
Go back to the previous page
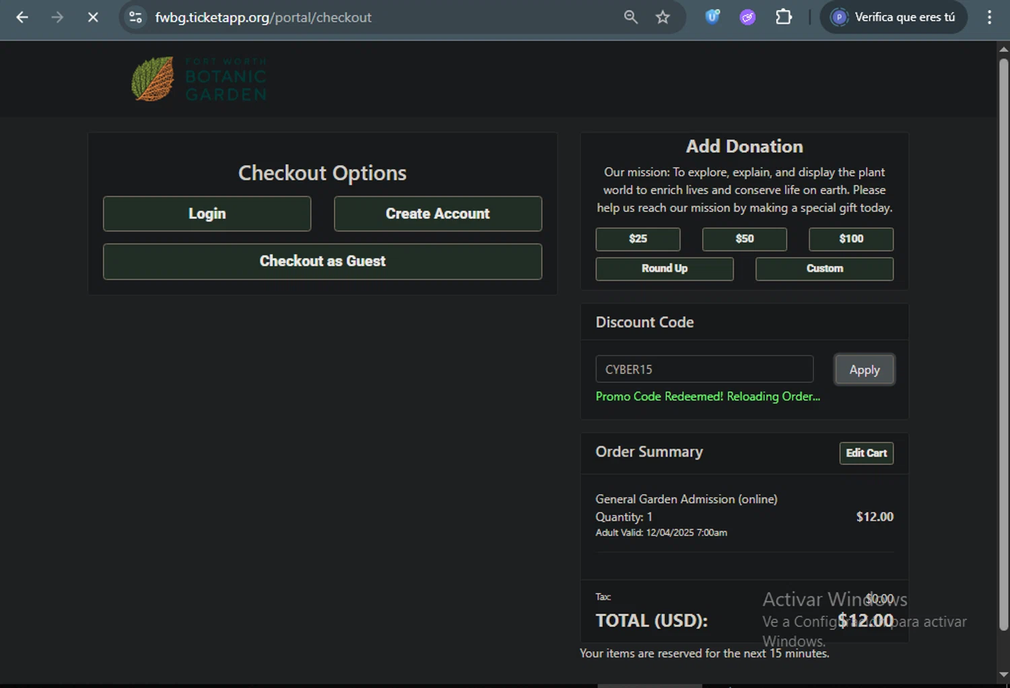tap(22, 18)
